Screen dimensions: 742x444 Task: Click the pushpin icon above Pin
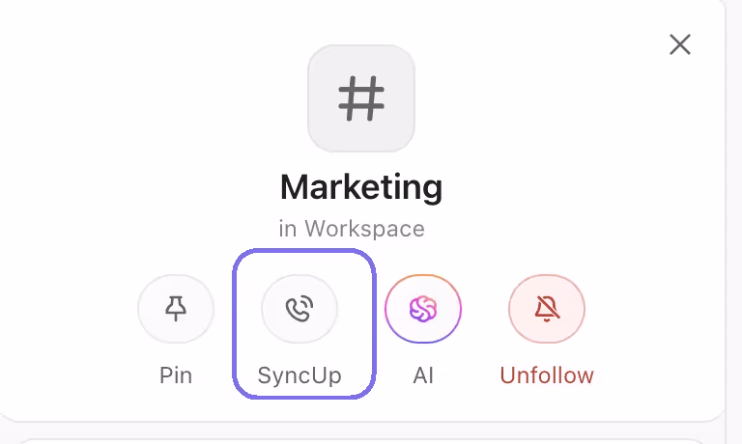[x=176, y=309]
